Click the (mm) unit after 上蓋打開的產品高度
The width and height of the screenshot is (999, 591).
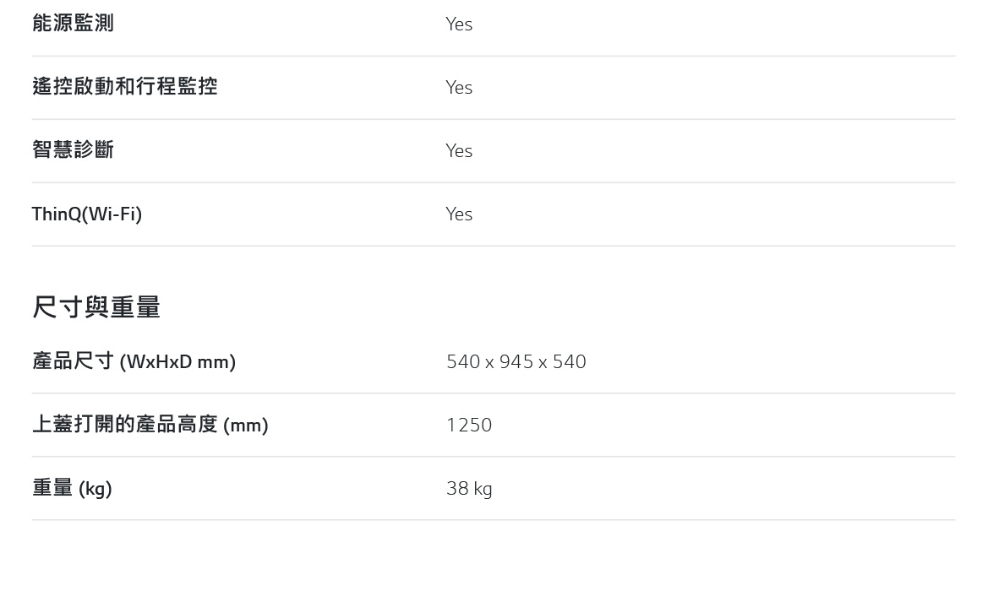click(x=245, y=425)
